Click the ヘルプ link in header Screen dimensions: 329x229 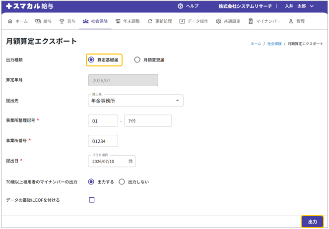[192, 6]
